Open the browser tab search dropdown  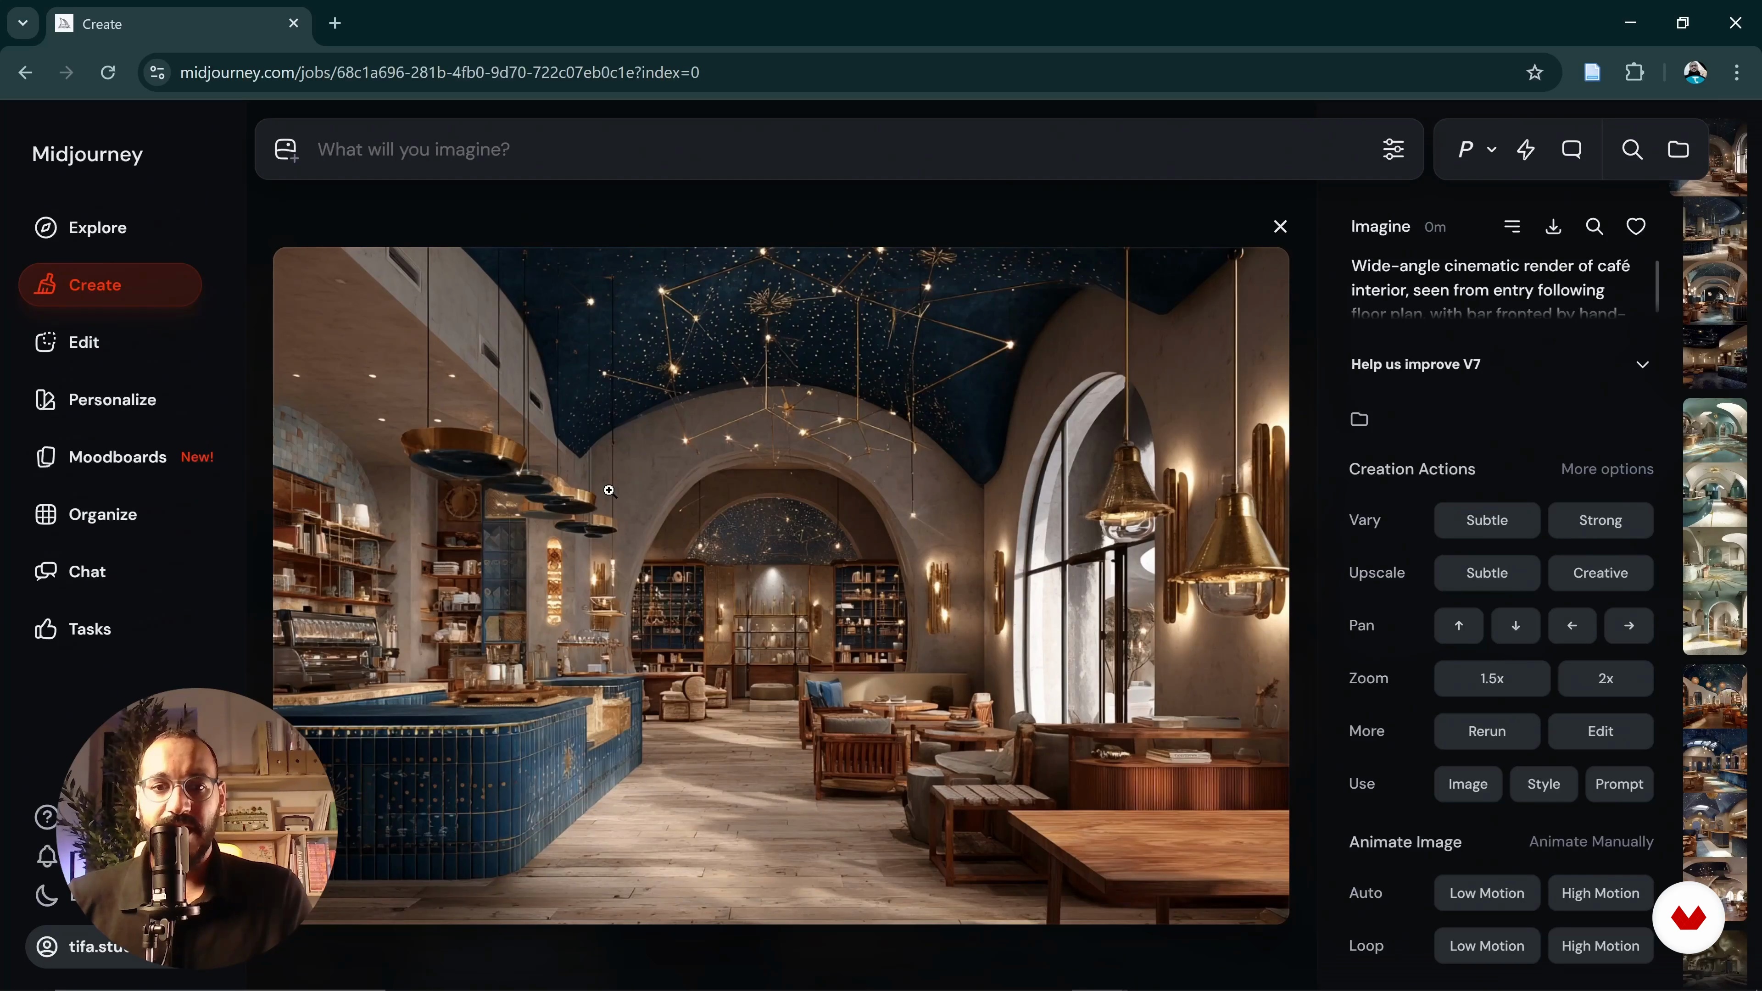(x=22, y=23)
